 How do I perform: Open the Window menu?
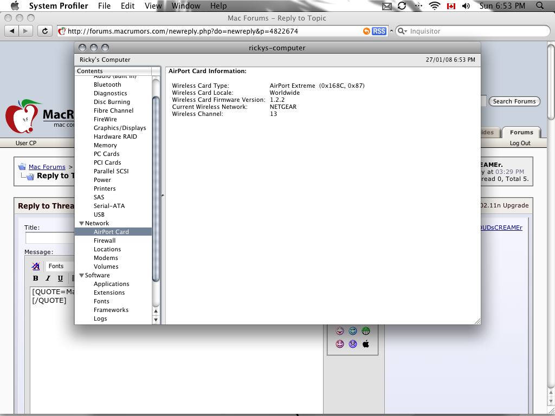point(186,6)
